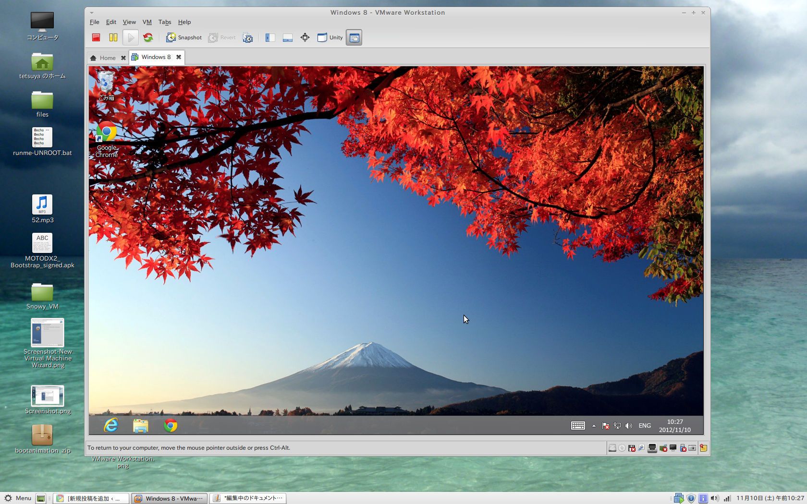Open the Linux Menu launcher
Image resolution: width=807 pixels, height=504 pixels.
[18, 498]
